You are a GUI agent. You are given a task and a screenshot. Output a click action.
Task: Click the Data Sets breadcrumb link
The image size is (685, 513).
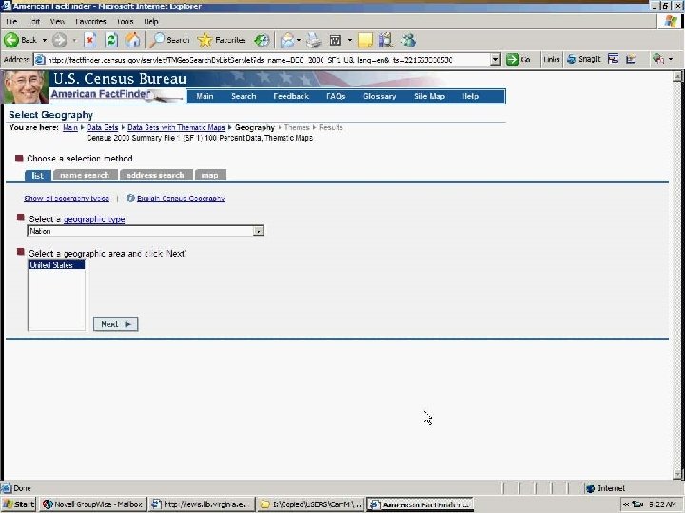(x=102, y=128)
